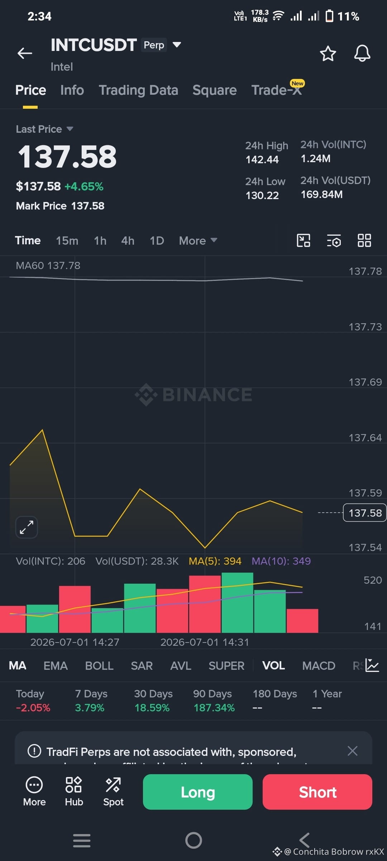Tap the Android home circle button
The width and height of the screenshot is (387, 861).
click(x=193, y=840)
